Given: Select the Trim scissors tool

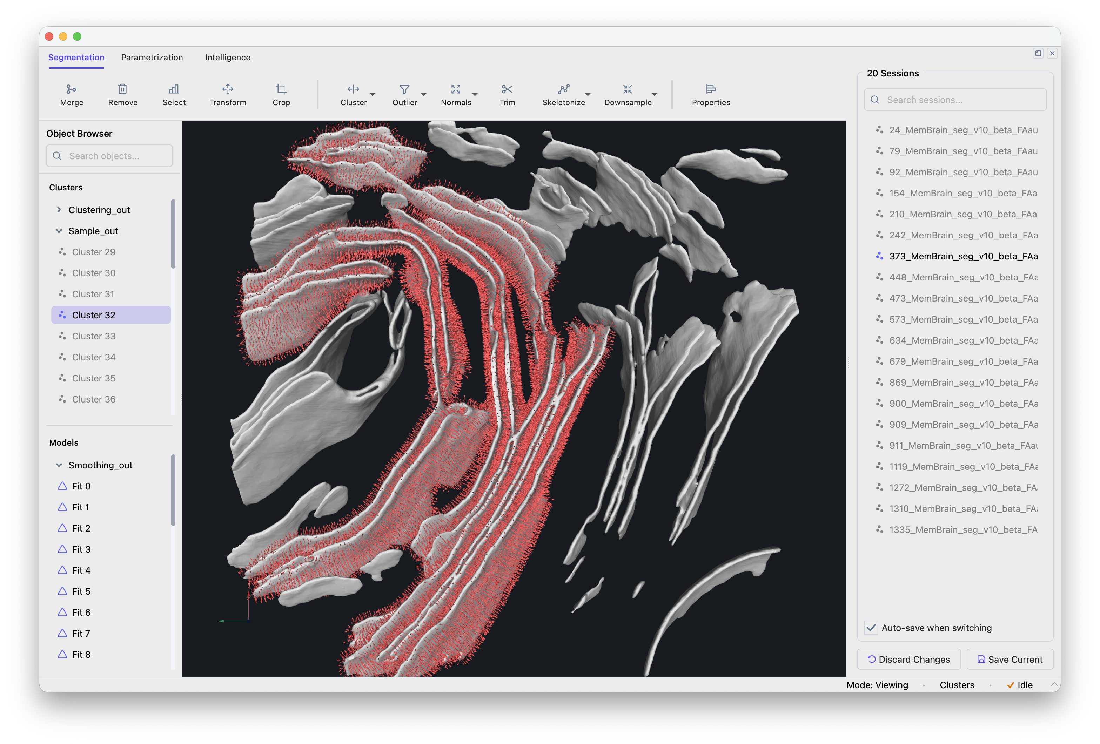Looking at the screenshot, I should pyautogui.click(x=507, y=89).
